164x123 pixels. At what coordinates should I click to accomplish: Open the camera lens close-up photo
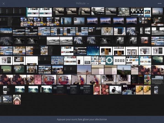115,90
